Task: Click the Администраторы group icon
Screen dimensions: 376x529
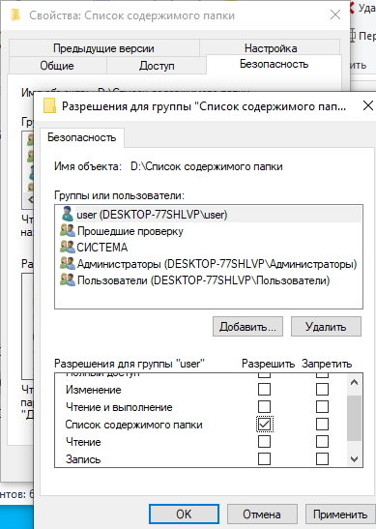Action: click(x=68, y=263)
